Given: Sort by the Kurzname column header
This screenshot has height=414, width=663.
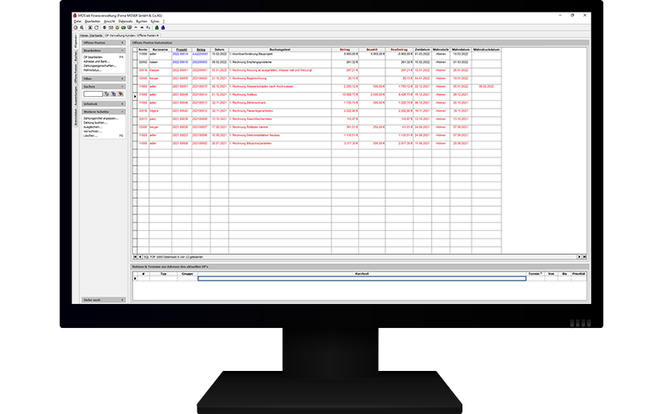Looking at the screenshot, I should pyautogui.click(x=160, y=50).
